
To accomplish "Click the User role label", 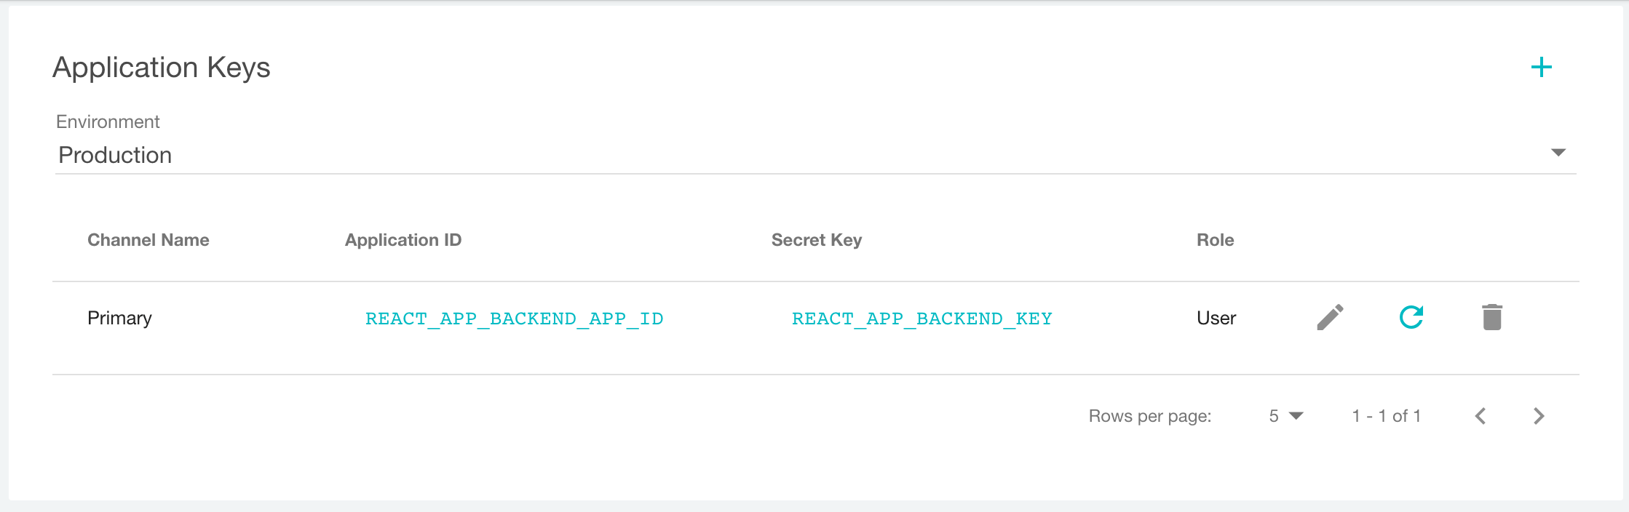I will (1215, 318).
